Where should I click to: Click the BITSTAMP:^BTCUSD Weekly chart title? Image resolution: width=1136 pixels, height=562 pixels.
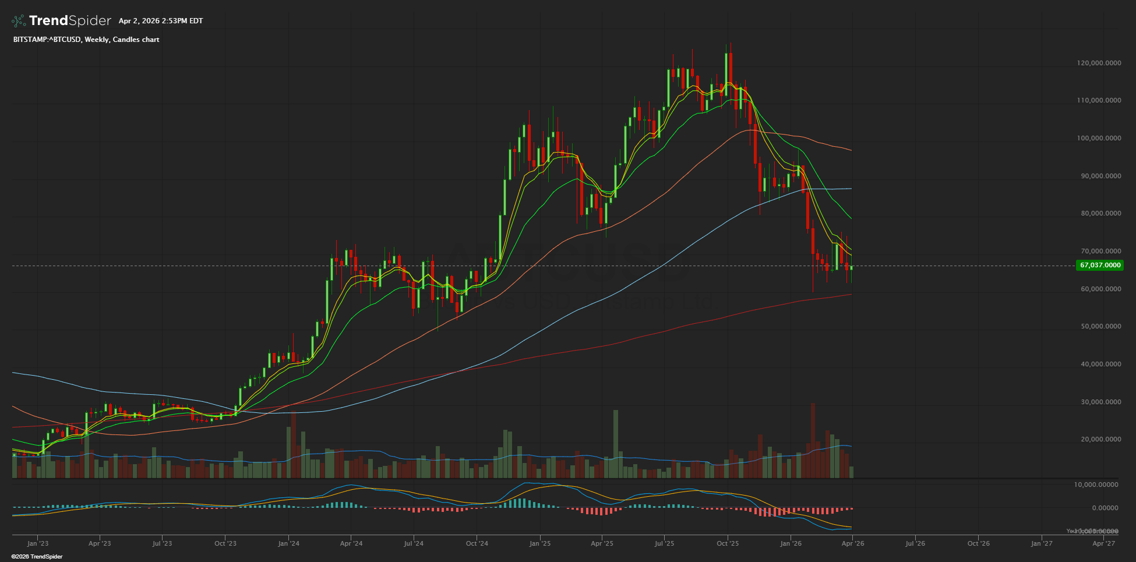click(86, 40)
